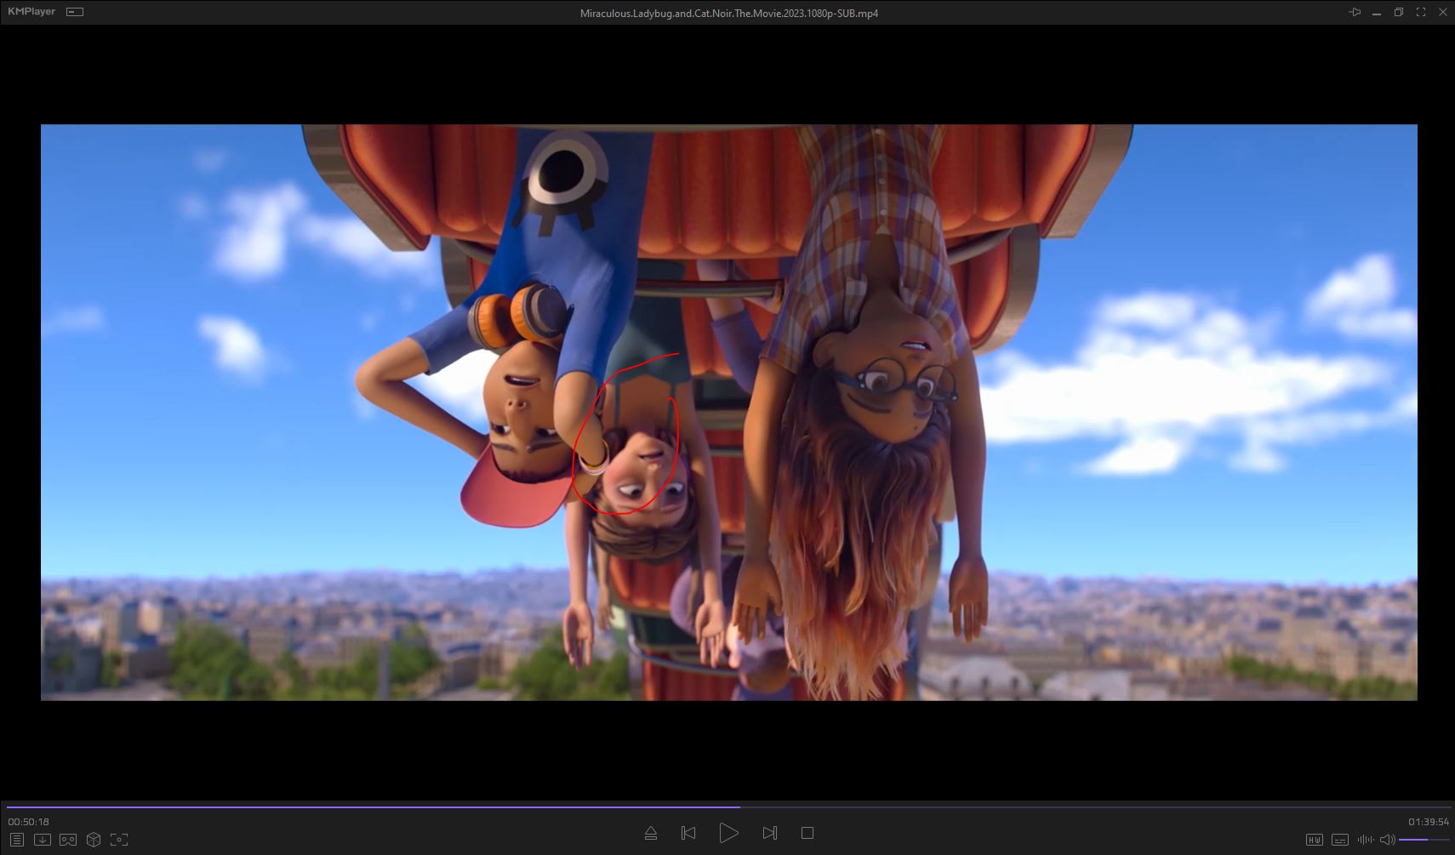Click the download video icon

(x=42, y=840)
